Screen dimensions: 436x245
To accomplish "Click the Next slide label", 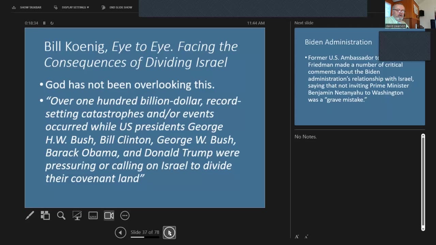I will point(304,23).
